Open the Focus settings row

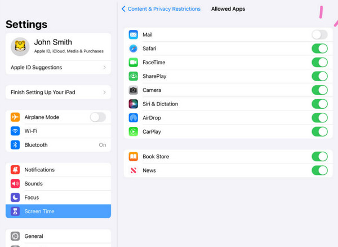point(58,197)
